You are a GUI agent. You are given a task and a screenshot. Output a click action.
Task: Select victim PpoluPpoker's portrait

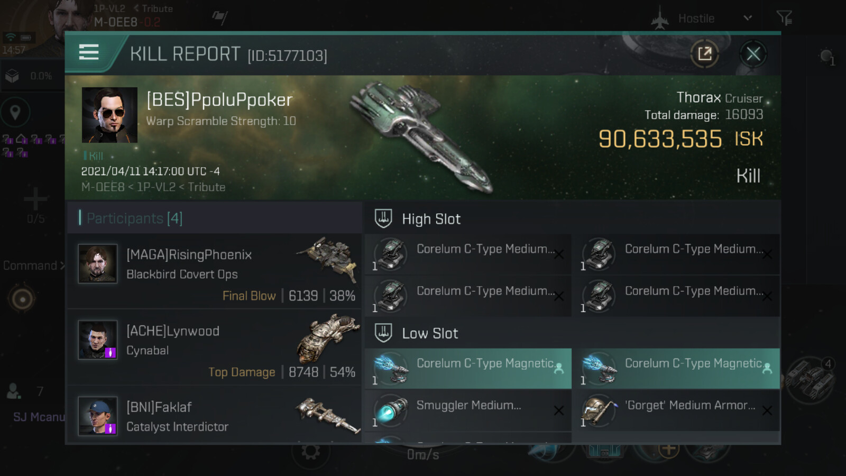coord(109,115)
